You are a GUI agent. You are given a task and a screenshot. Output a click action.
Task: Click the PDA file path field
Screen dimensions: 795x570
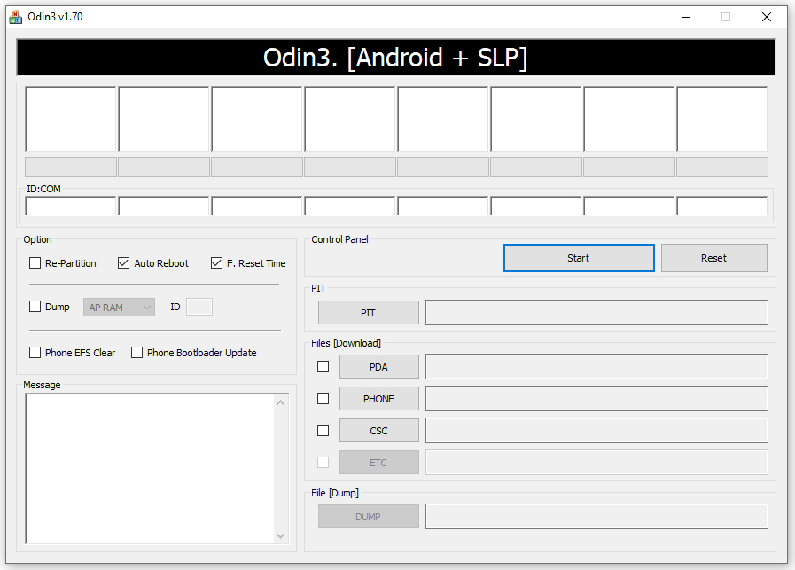pyautogui.click(x=596, y=367)
